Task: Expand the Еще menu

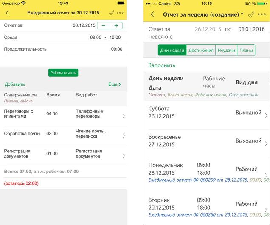Action: (x=115, y=84)
